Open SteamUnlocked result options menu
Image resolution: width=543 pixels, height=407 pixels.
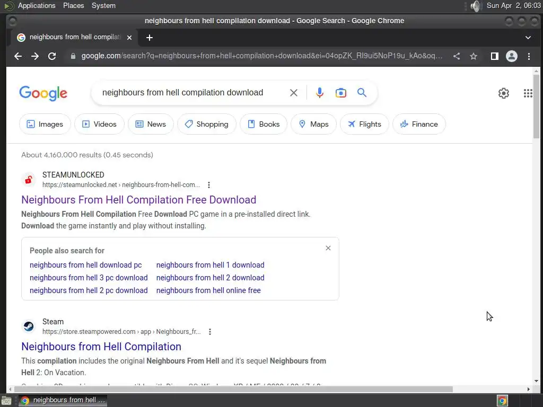(209, 185)
